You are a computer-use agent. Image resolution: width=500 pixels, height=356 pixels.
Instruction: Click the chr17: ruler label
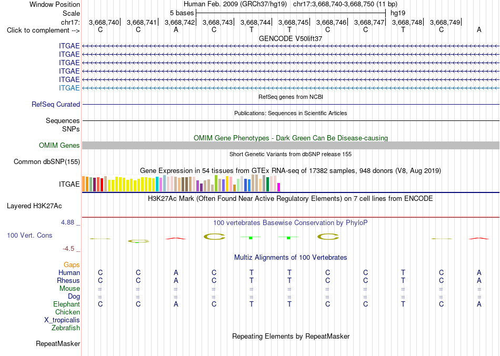[71, 22]
